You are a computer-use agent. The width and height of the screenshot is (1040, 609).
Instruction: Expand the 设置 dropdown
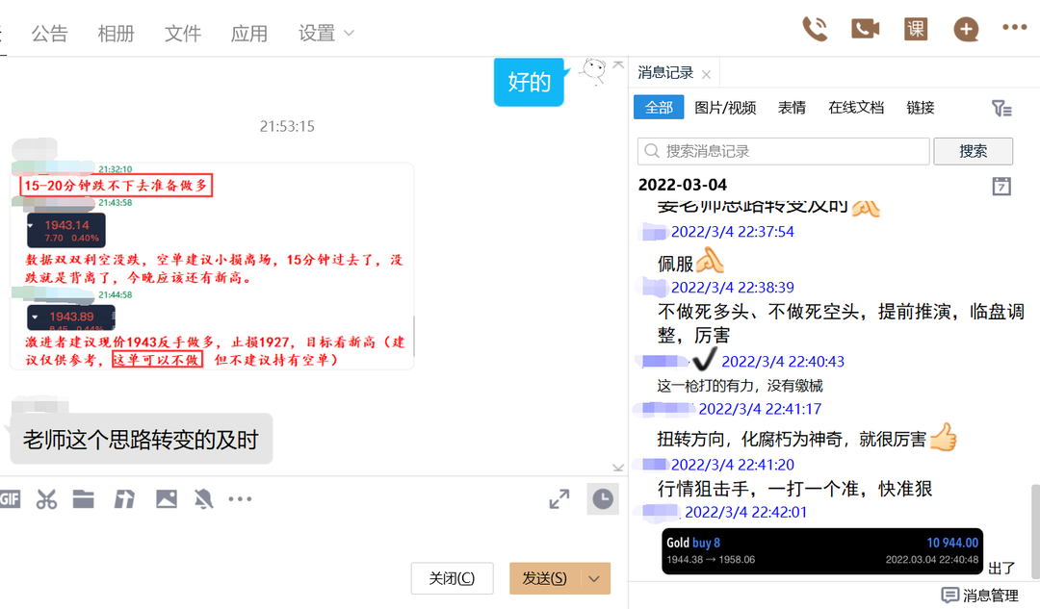click(326, 33)
